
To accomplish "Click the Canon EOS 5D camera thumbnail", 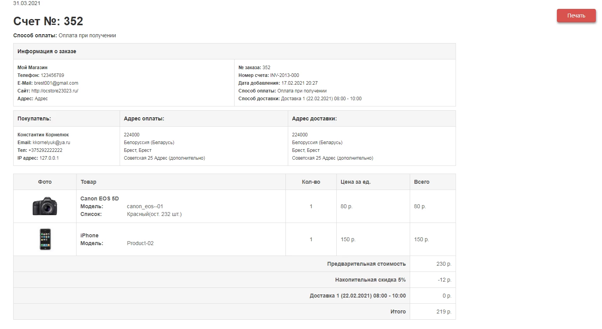I will click(x=45, y=206).
